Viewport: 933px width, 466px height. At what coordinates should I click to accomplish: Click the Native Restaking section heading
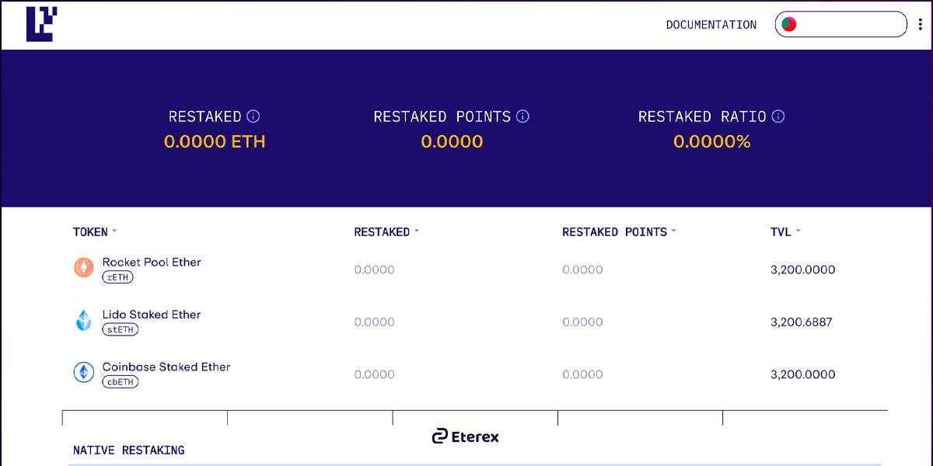tap(128, 450)
